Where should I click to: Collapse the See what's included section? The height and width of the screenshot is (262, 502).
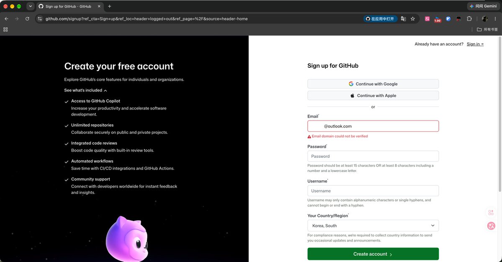85,90
